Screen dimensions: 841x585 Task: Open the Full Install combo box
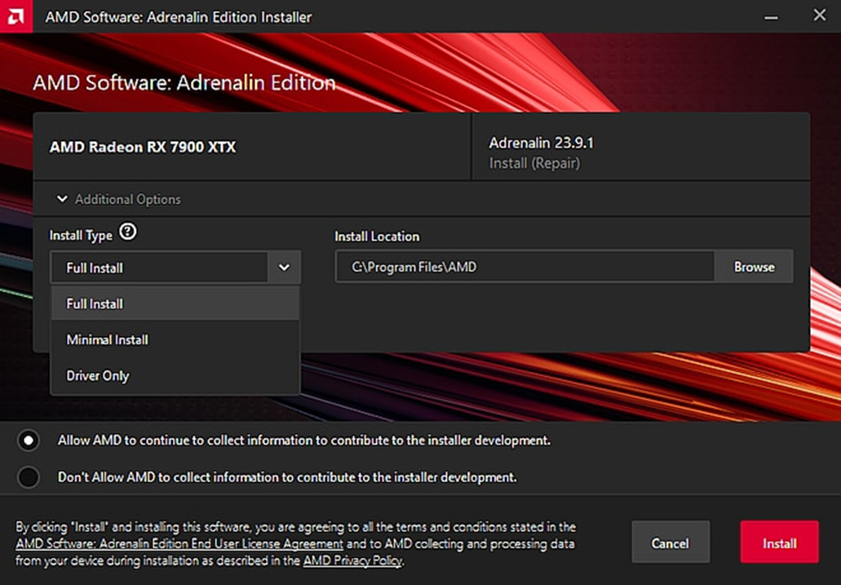pos(159,268)
